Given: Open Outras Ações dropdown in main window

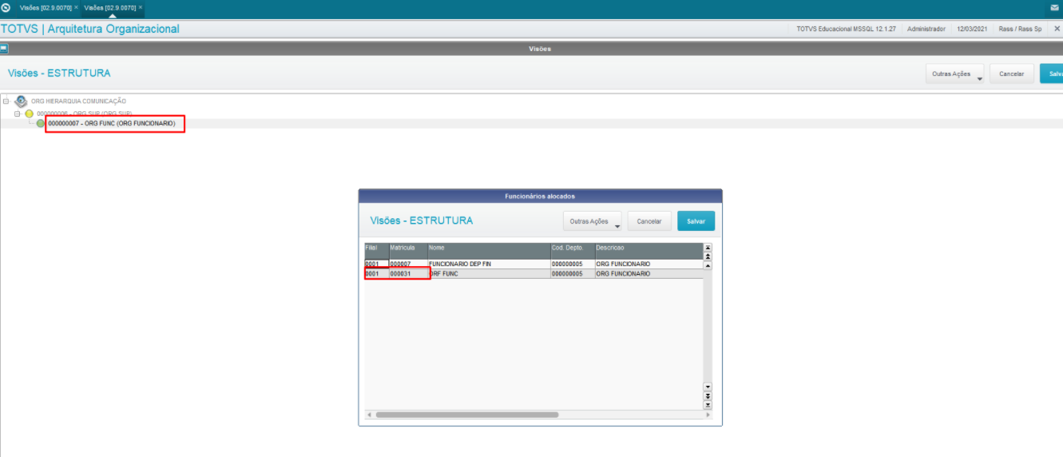Looking at the screenshot, I should click(955, 74).
